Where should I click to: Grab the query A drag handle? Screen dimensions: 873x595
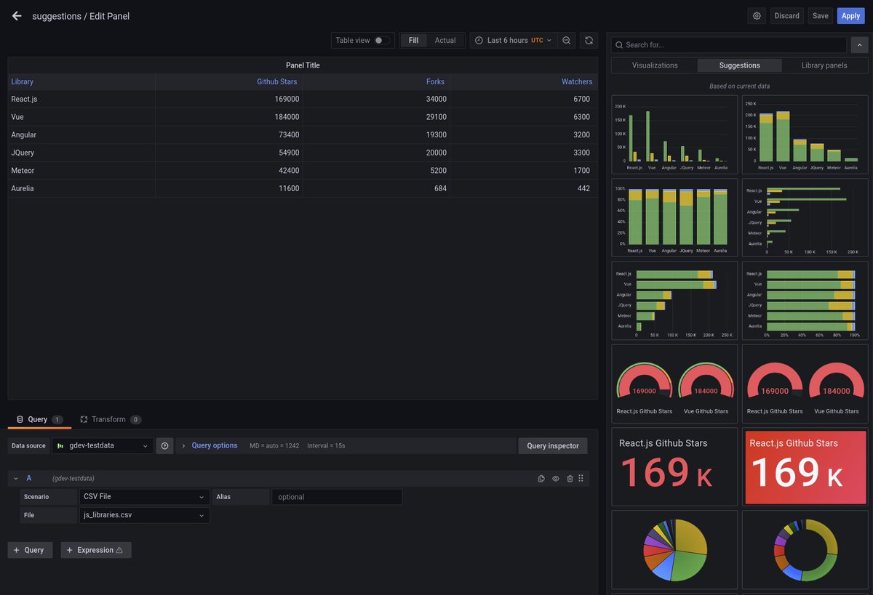(x=581, y=478)
